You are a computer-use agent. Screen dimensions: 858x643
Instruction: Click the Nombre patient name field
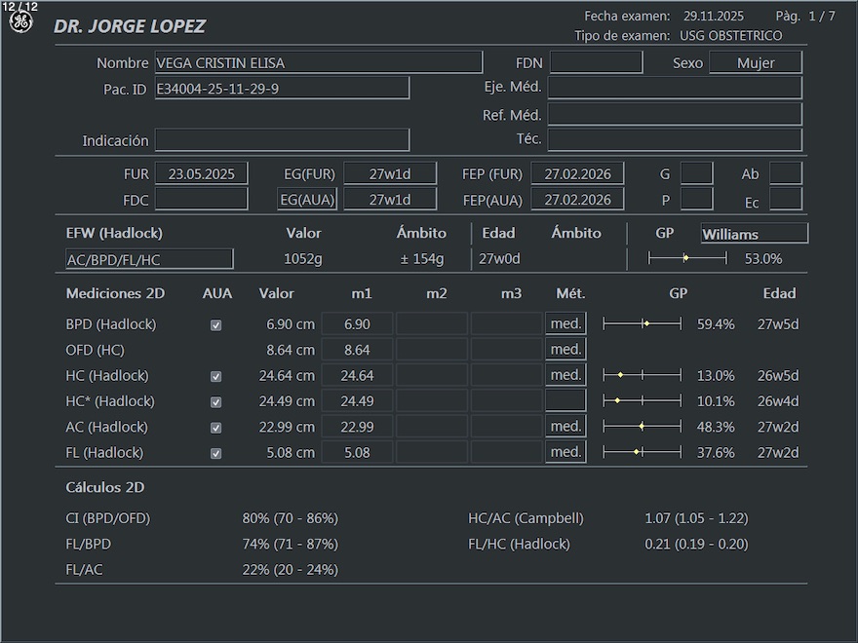pos(318,63)
